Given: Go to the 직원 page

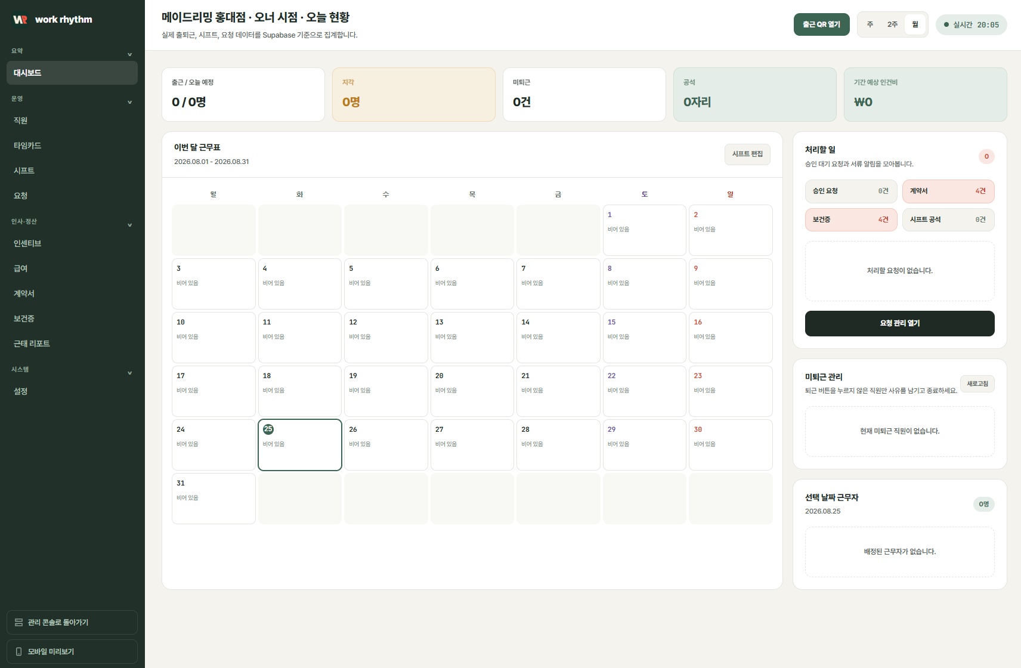Looking at the screenshot, I should [x=72, y=120].
